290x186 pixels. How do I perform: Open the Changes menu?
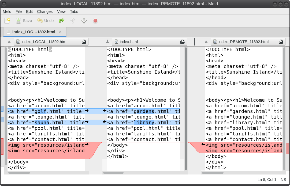(45, 12)
